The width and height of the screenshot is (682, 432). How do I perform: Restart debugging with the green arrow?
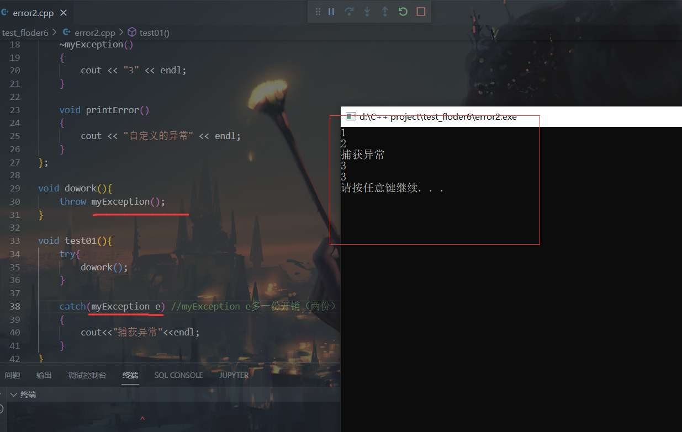coord(403,12)
